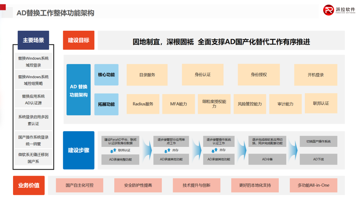The height and width of the screenshot is (203, 361).
Task: Click the 多功能All-in-One value box
Action: [x=313, y=185]
